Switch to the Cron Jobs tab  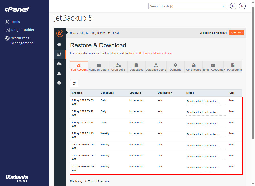(x=118, y=67)
